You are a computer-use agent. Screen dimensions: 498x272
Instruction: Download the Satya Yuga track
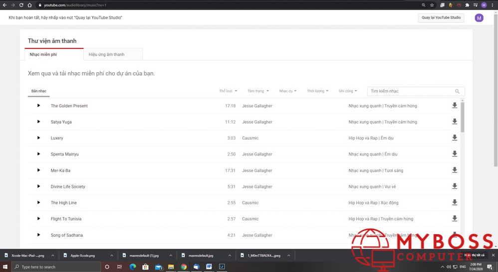click(x=454, y=122)
